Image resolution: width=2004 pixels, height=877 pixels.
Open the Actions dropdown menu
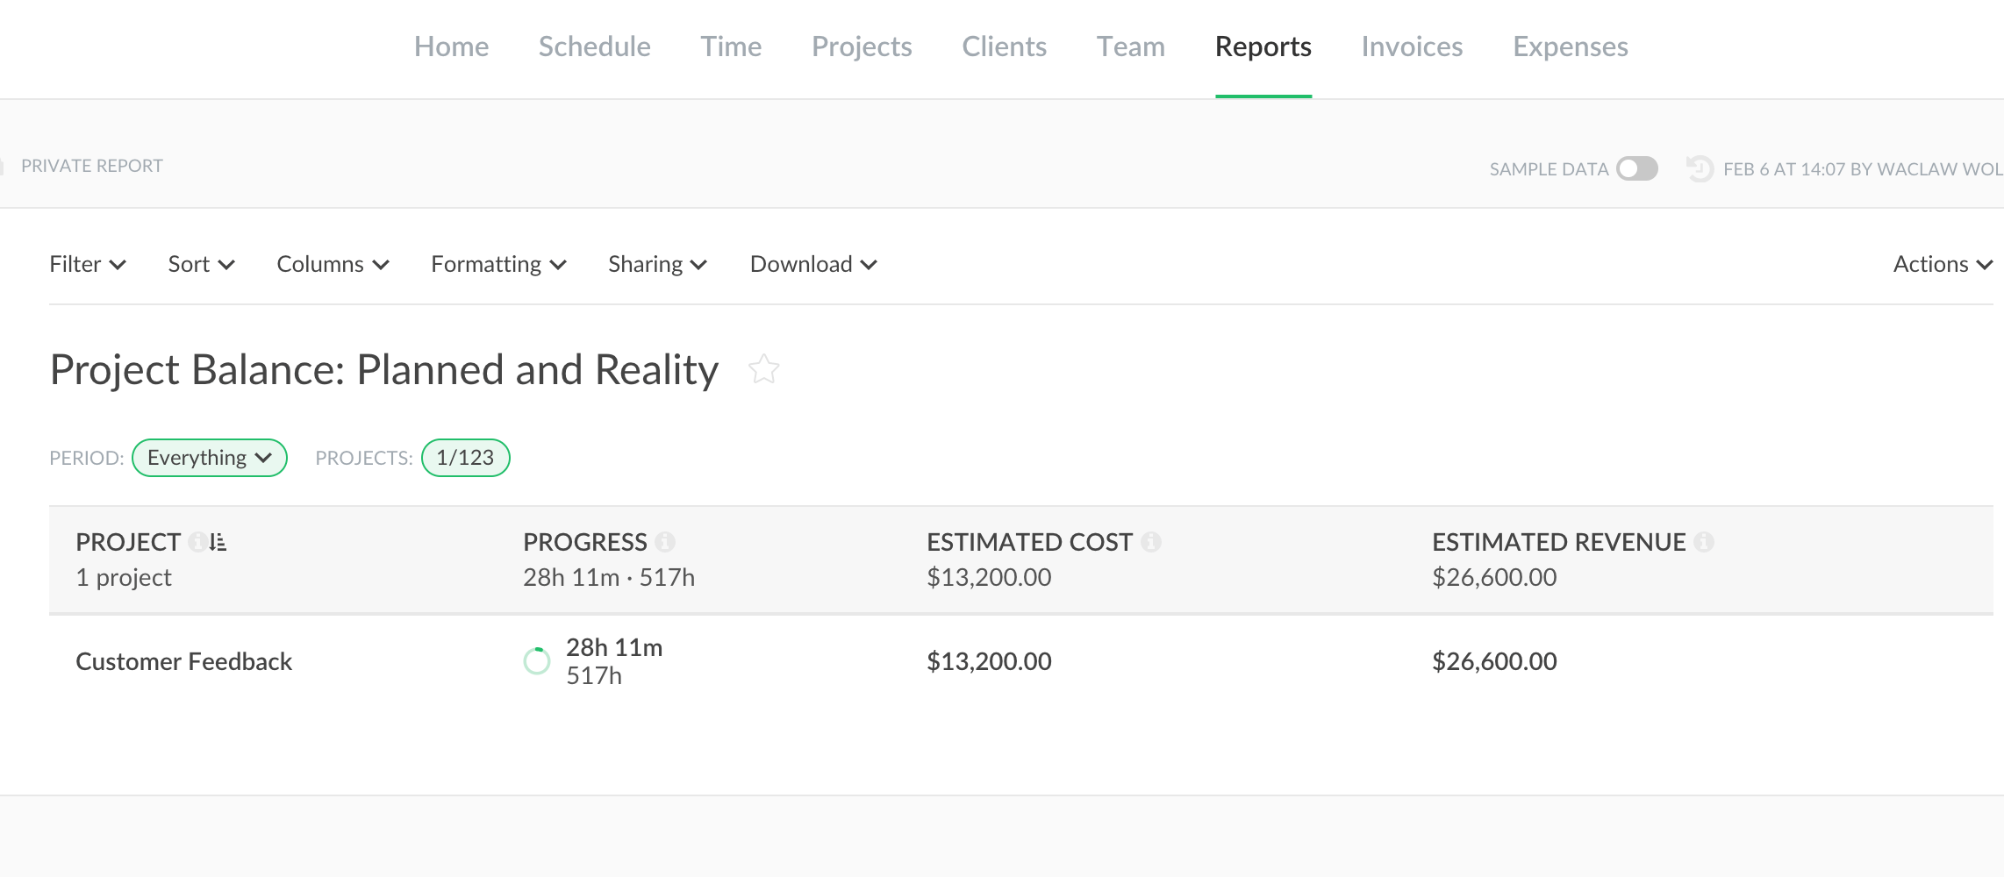(1942, 264)
